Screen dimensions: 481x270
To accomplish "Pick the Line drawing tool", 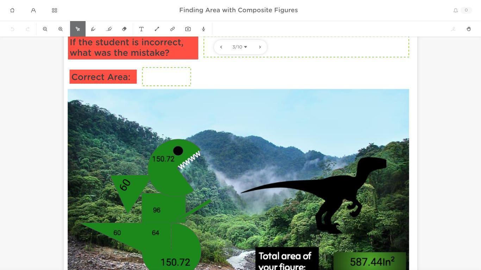I will pyautogui.click(x=157, y=29).
